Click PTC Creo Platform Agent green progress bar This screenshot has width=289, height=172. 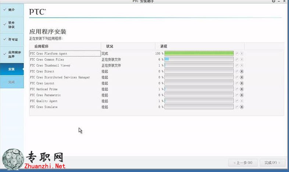pos(199,53)
